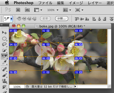This screenshot has width=114, height=93.
Task: Select the Clone Stamp tool
Action: click(x=4, y=81)
